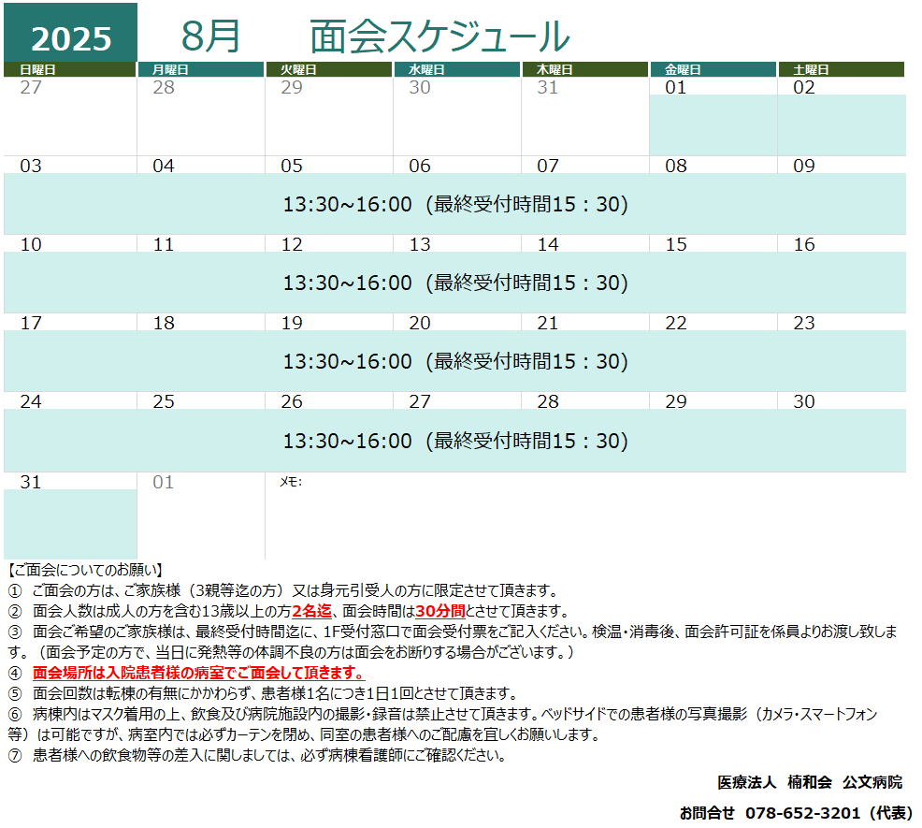
Task: Click the red 30分間 text
Action: pos(439,611)
